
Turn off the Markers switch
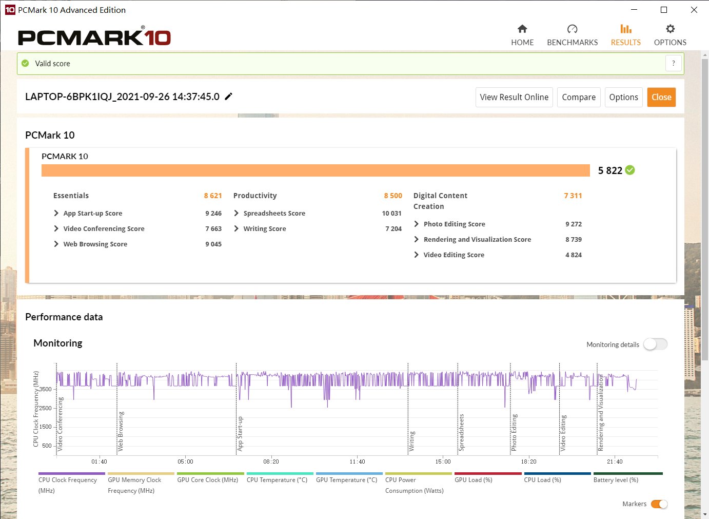[659, 504]
